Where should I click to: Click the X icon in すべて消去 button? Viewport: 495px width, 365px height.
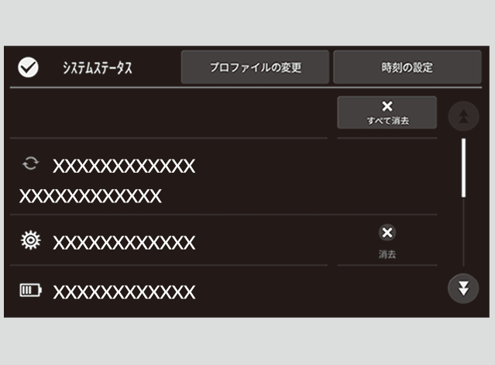[x=387, y=106]
